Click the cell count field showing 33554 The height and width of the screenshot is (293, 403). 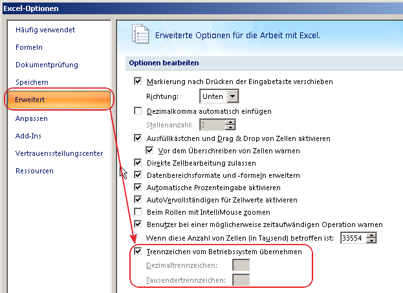(x=353, y=238)
